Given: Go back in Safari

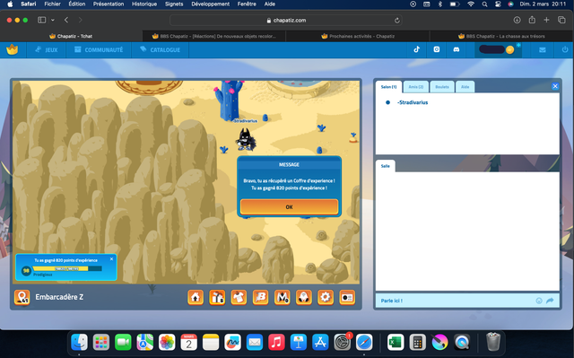Looking at the screenshot, I should coord(66,20).
